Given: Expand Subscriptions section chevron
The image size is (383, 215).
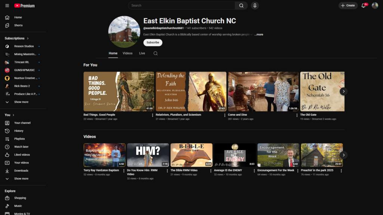Looking at the screenshot, I should (28, 38).
